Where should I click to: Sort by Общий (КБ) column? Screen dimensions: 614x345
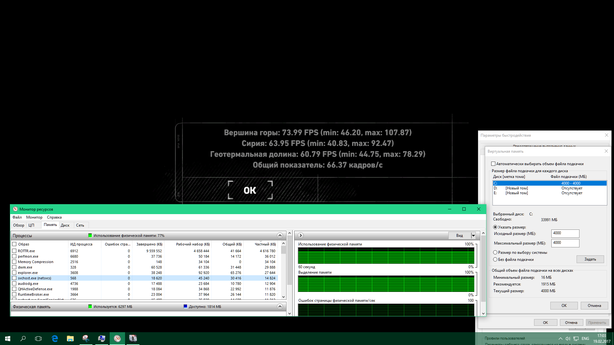coord(227,244)
